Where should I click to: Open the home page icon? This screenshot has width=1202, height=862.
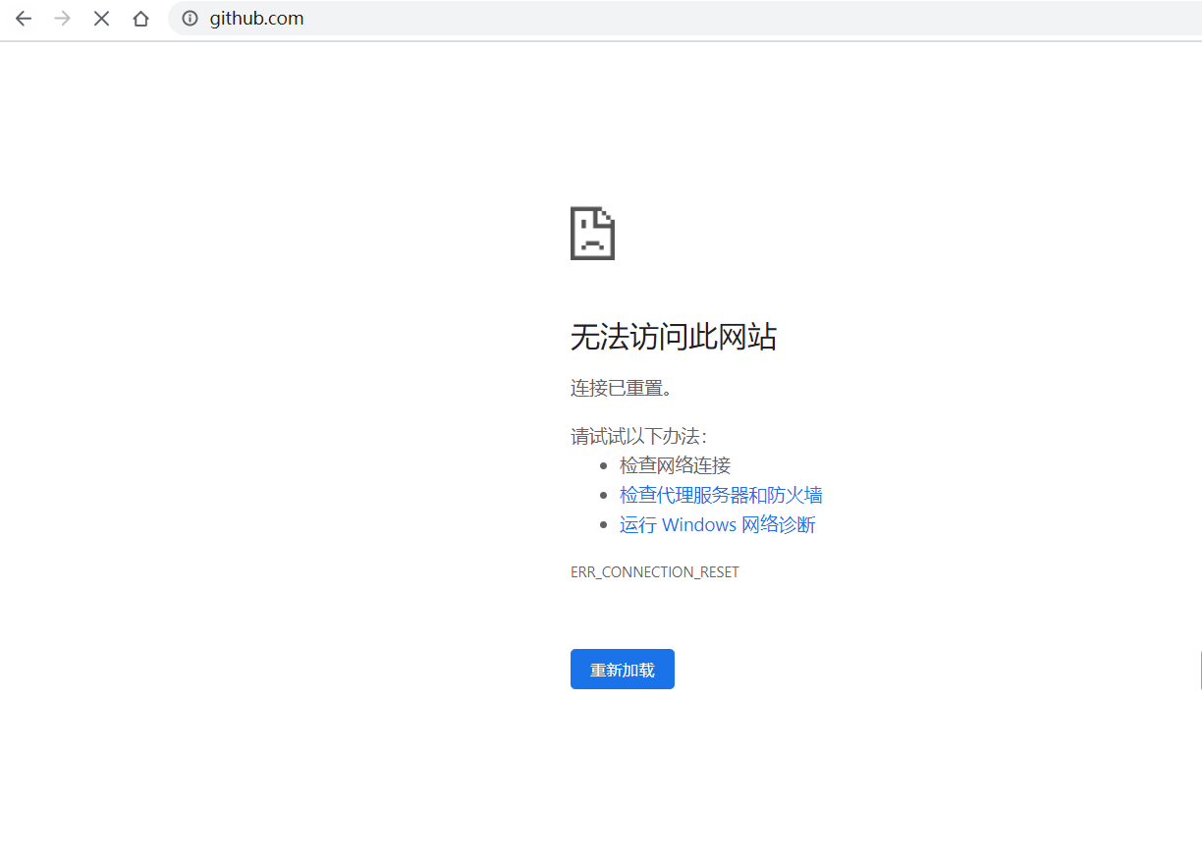[140, 19]
